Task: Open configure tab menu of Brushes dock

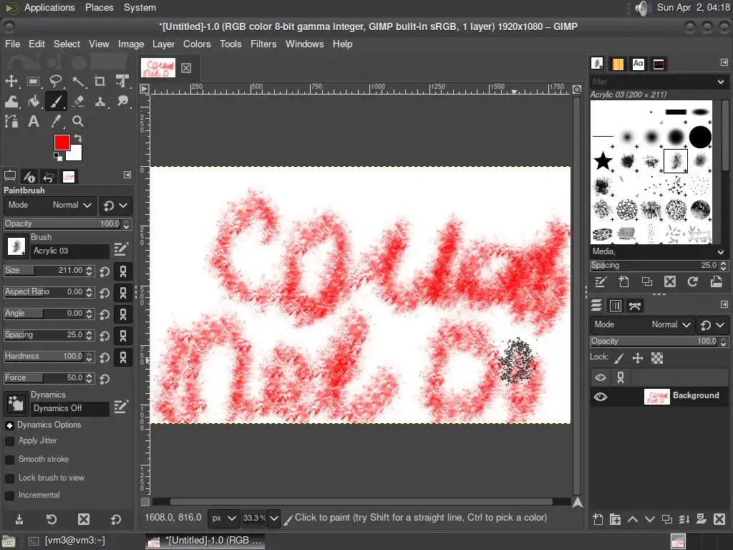Action: [x=724, y=62]
